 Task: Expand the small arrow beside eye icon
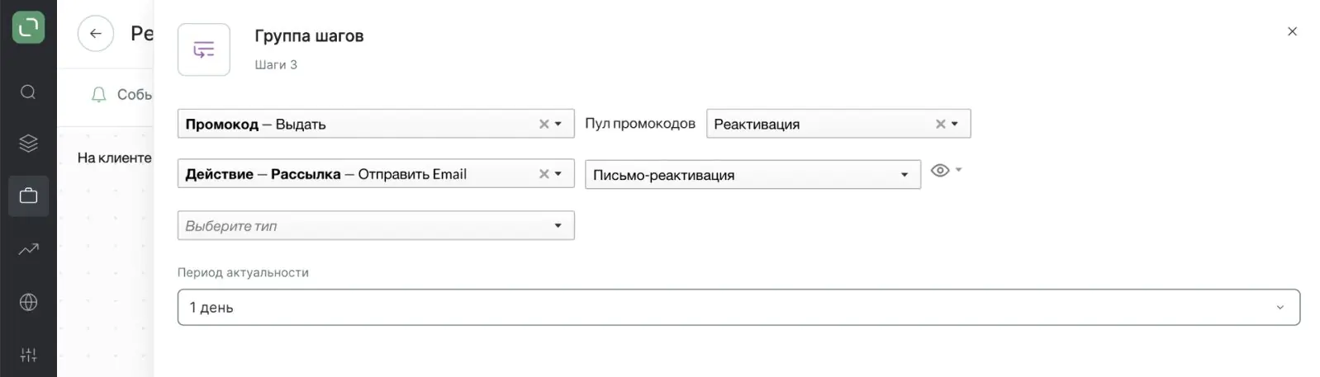click(958, 170)
